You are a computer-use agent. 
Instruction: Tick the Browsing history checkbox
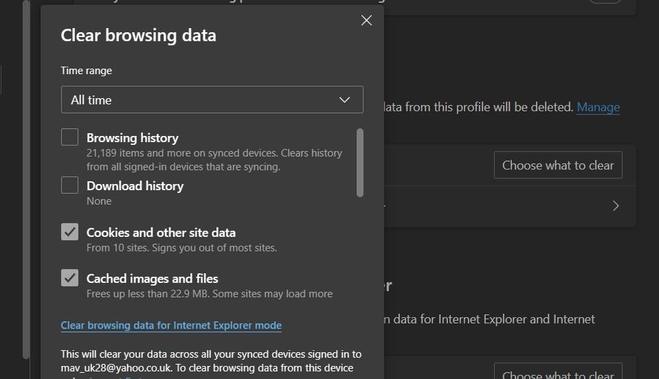(70, 137)
